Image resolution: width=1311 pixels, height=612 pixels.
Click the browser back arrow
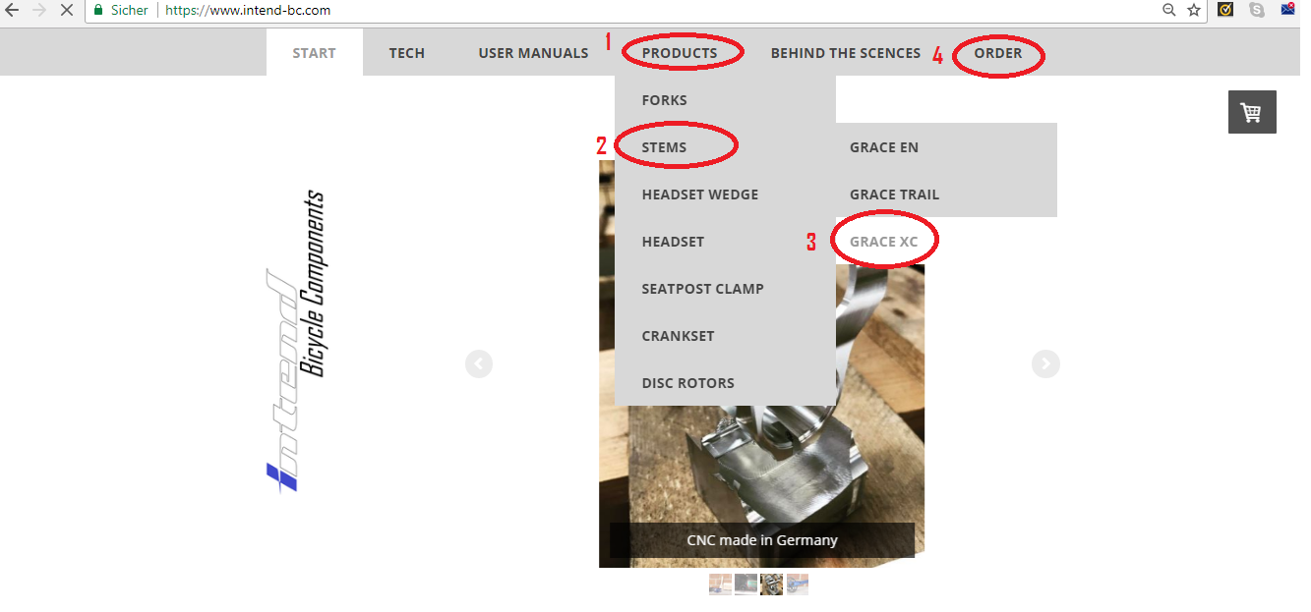(12, 10)
